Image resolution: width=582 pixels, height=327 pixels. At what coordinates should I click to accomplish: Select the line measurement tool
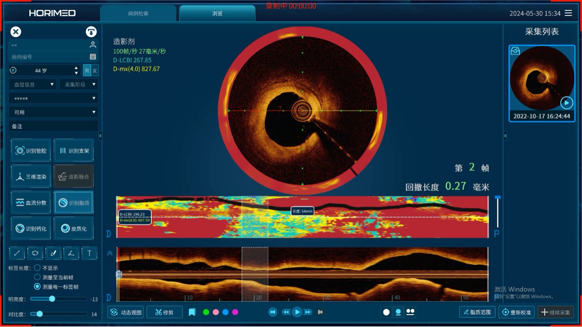17,253
